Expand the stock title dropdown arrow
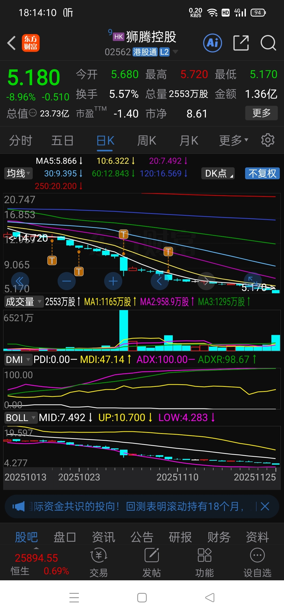 [x=175, y=52]
